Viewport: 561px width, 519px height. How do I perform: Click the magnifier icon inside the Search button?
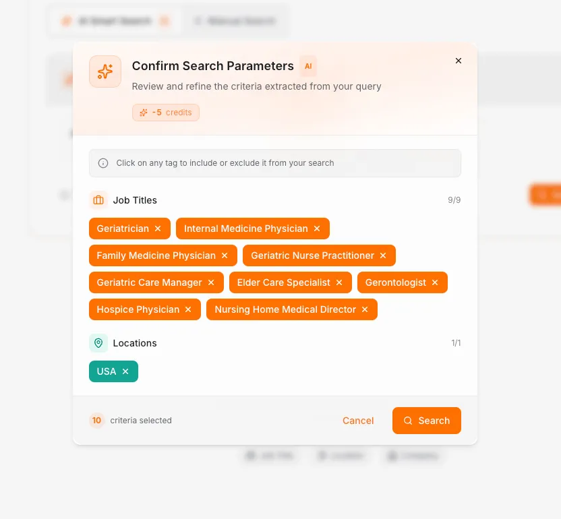tap(408, 420)
